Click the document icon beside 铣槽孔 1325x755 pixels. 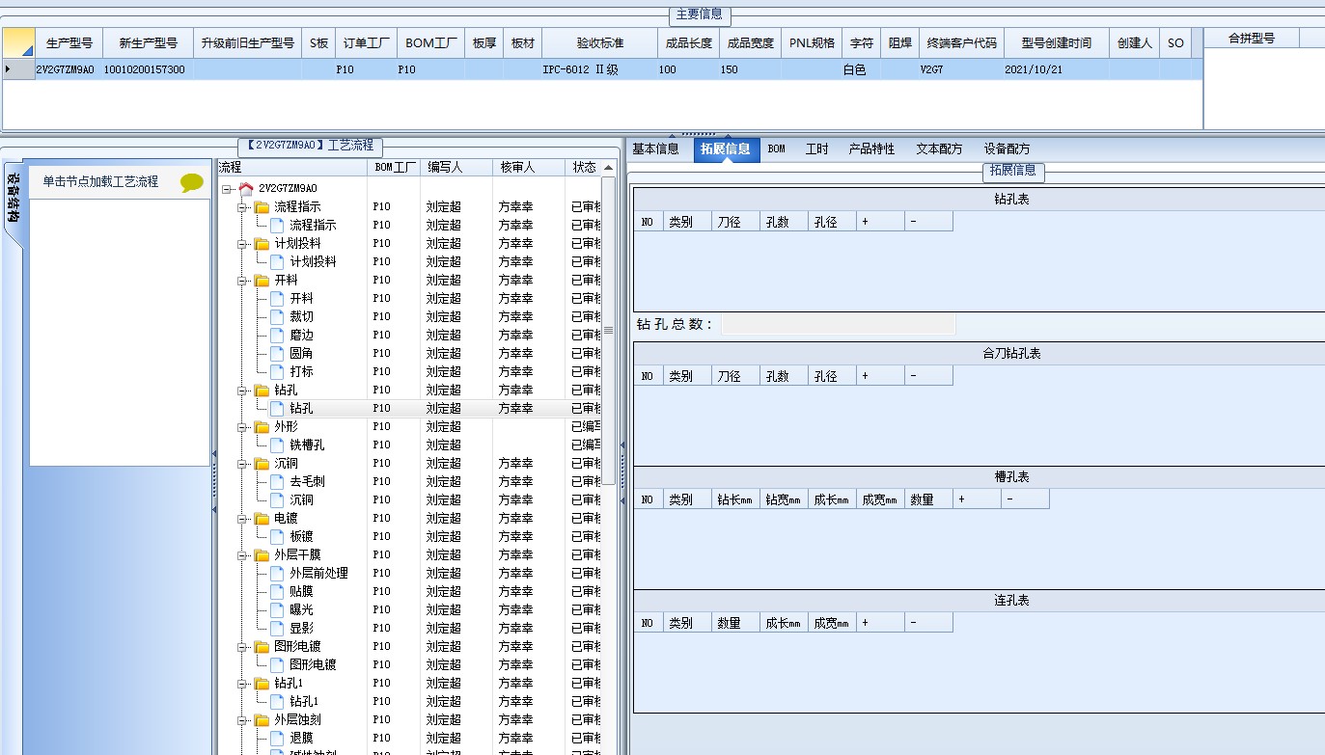pyautogui.click(x=277, y=445)
